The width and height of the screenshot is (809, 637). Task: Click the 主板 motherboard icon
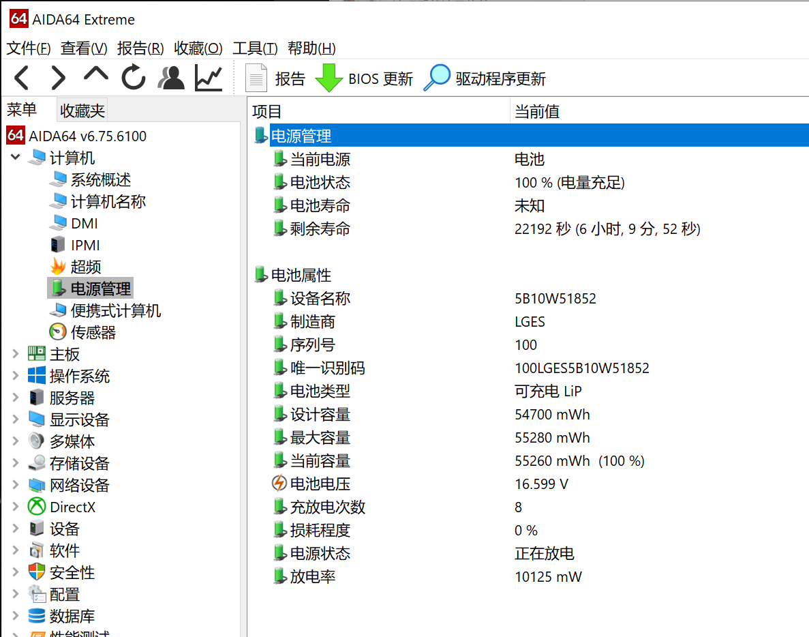37,353
